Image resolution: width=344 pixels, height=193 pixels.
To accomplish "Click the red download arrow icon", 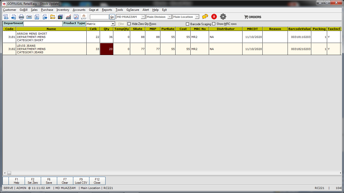I will [x=214, y=17].
